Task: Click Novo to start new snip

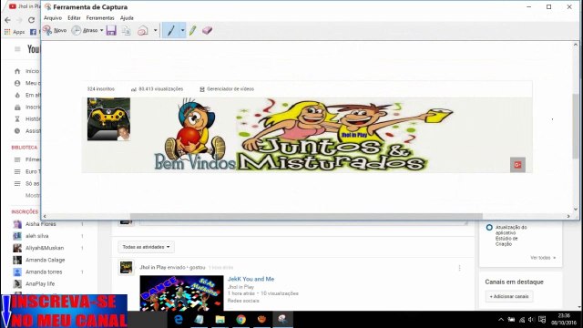Action: (x=55, y=30)
